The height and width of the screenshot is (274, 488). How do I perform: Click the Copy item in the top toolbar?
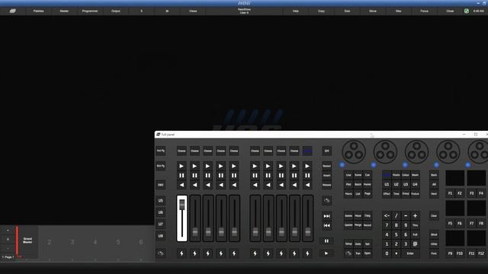pos(322,11)
